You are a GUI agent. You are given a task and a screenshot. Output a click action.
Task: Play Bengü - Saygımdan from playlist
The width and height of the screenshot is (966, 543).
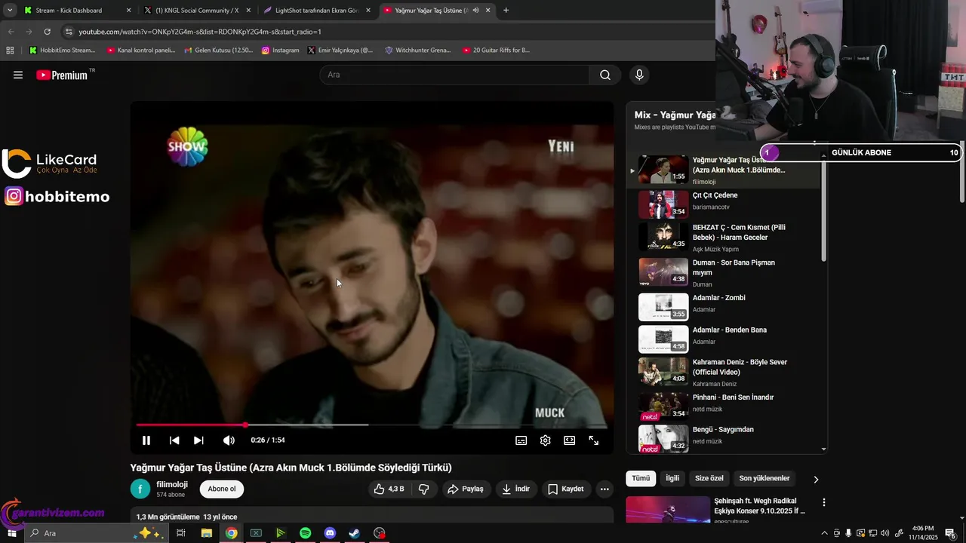[724, 438]
